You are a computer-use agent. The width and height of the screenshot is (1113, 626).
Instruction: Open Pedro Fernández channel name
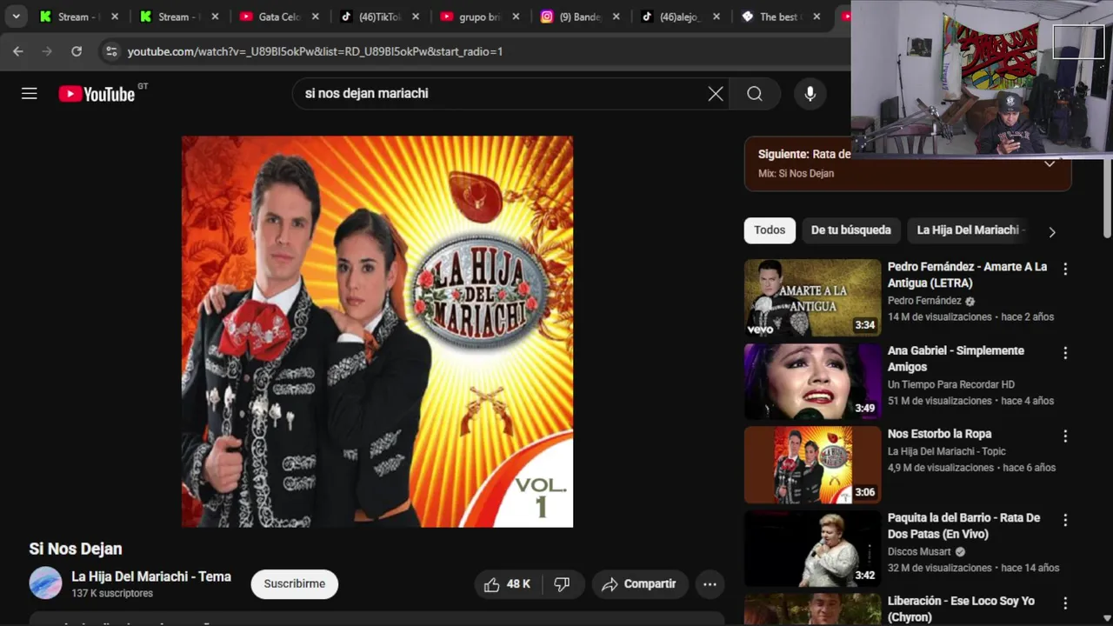pos(924,301)
